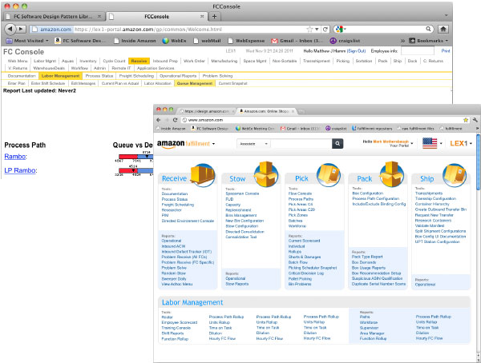Click the Firefox forward arrow button
This screenshot has width=481, height=363.
click(x=21, y=29)
